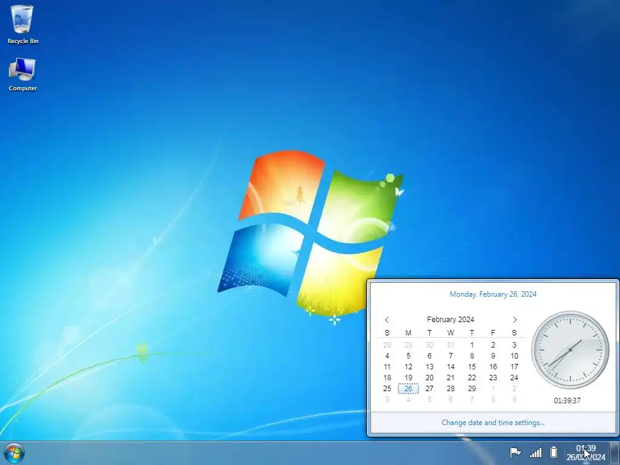The image size is (620, 465).
Task: Select February 15 in the calendar
Action: point(472,367)
